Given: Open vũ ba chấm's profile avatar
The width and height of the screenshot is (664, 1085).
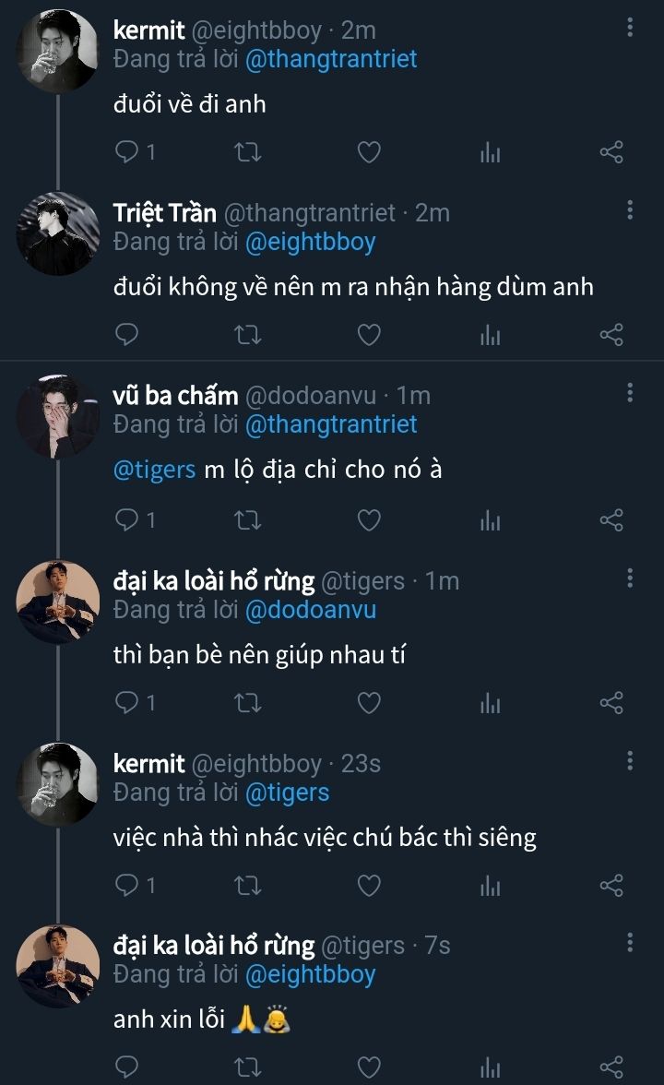Looking at the screenshot, I should (x=57, y=416).
